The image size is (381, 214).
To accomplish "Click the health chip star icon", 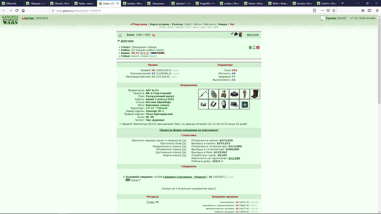I will click(x=245, y=104).
